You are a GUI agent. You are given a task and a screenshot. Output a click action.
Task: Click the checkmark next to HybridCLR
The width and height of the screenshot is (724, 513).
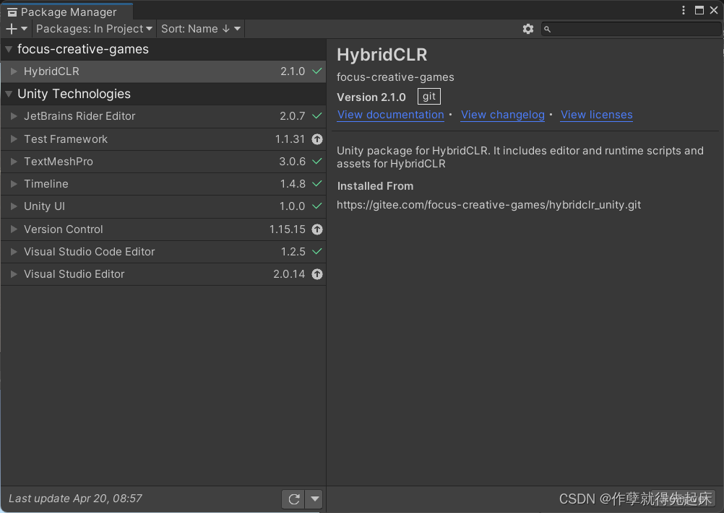pos(317,71)
